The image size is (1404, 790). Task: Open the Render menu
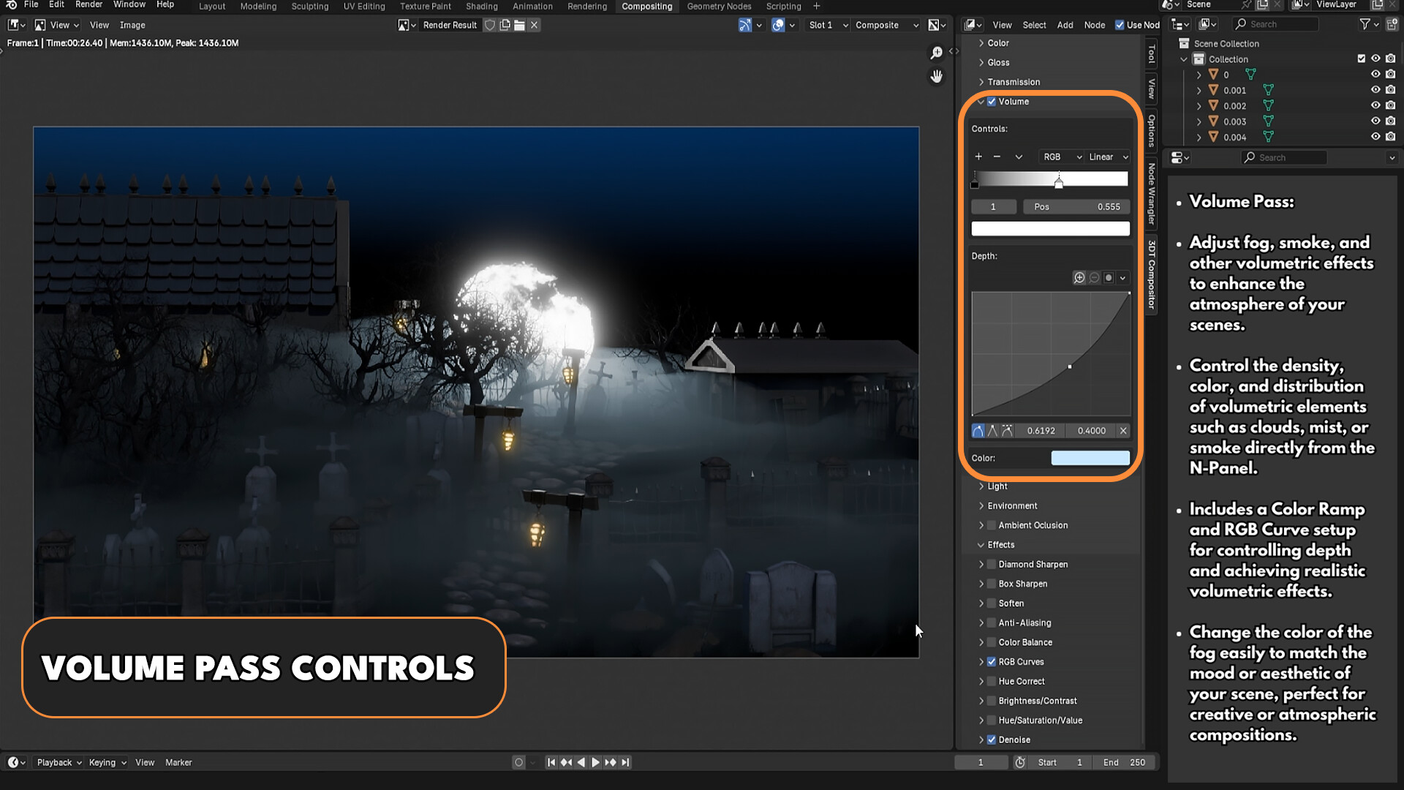coord(88,5)
